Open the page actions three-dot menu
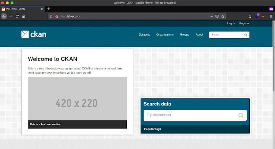This screenshot has height=149, width=275. pos(211,16)
